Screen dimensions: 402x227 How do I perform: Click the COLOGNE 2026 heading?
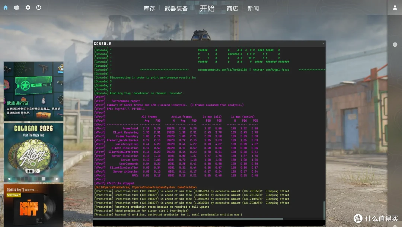pos(33,128)
